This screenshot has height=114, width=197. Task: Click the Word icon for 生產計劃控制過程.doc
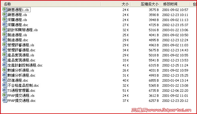(x=5, y=65)
